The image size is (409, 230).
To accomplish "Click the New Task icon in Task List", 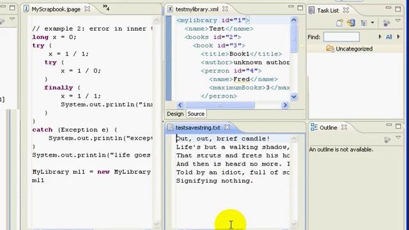I will point(339,23).
